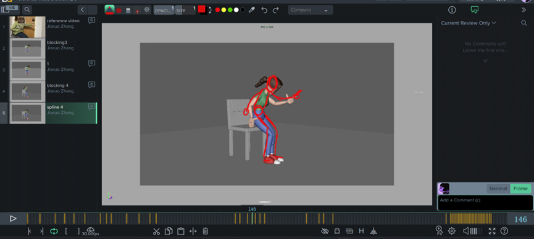Pick the yellow color swatch
The height and width of the screenshot is (239, 534).
[223, 10]
